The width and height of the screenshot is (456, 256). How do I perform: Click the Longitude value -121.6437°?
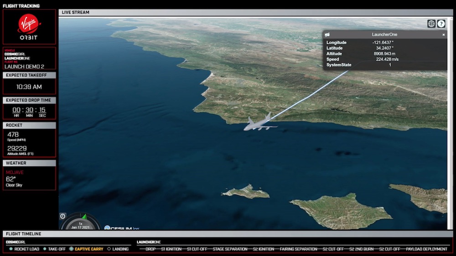tap(383, 42)
